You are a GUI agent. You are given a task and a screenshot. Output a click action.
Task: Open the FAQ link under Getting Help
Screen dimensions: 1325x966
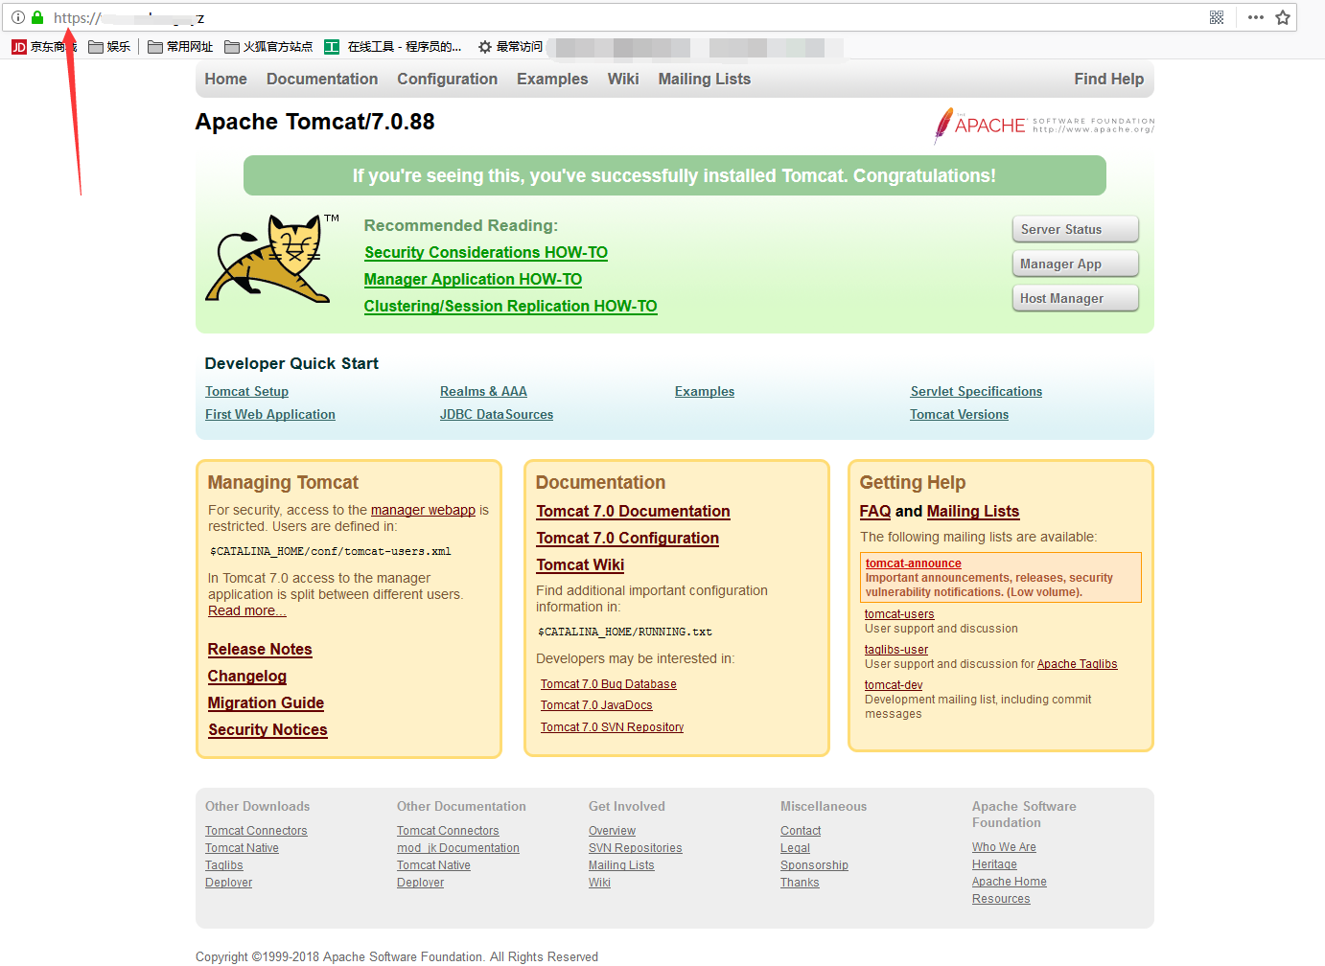pos(875,511)
